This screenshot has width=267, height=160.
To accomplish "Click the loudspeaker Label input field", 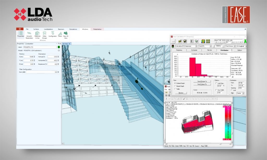I will click(x=40, y=47).
